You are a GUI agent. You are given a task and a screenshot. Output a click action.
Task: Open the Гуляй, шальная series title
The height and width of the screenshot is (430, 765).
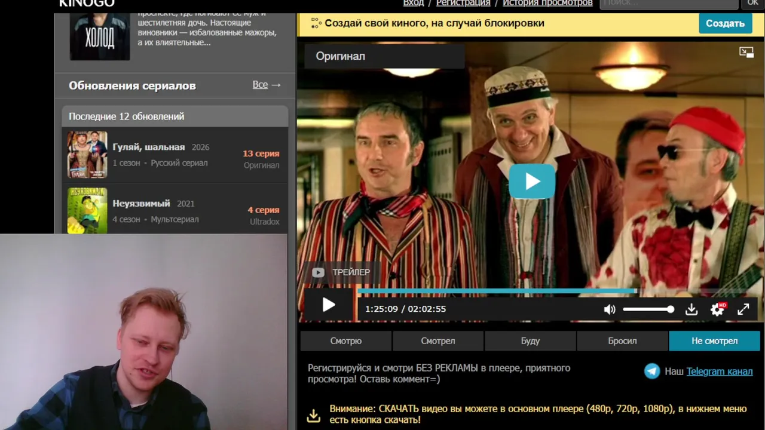coord(149,147)
